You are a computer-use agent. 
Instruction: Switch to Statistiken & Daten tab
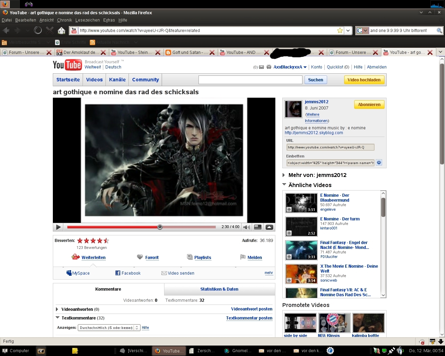[219, 289]
